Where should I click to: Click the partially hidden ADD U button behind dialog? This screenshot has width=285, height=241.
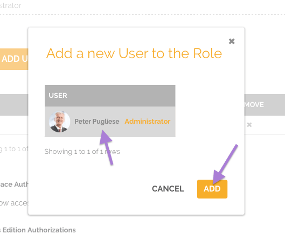click(x=14, y=59)
